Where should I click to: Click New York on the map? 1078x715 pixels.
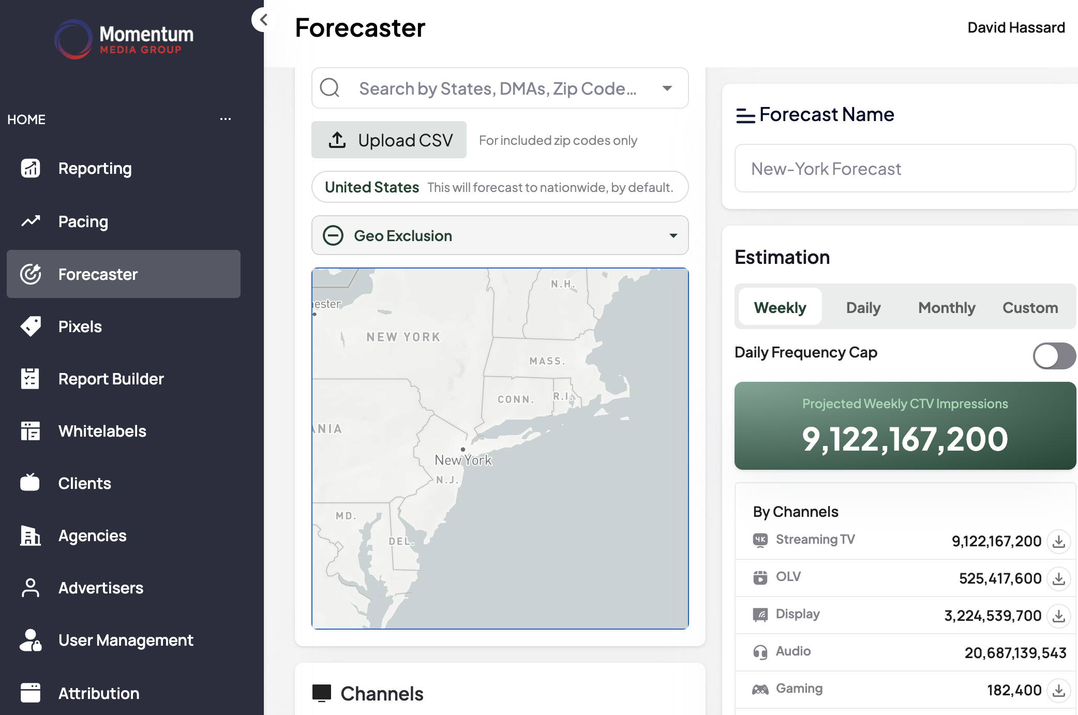tap(463, 459)
